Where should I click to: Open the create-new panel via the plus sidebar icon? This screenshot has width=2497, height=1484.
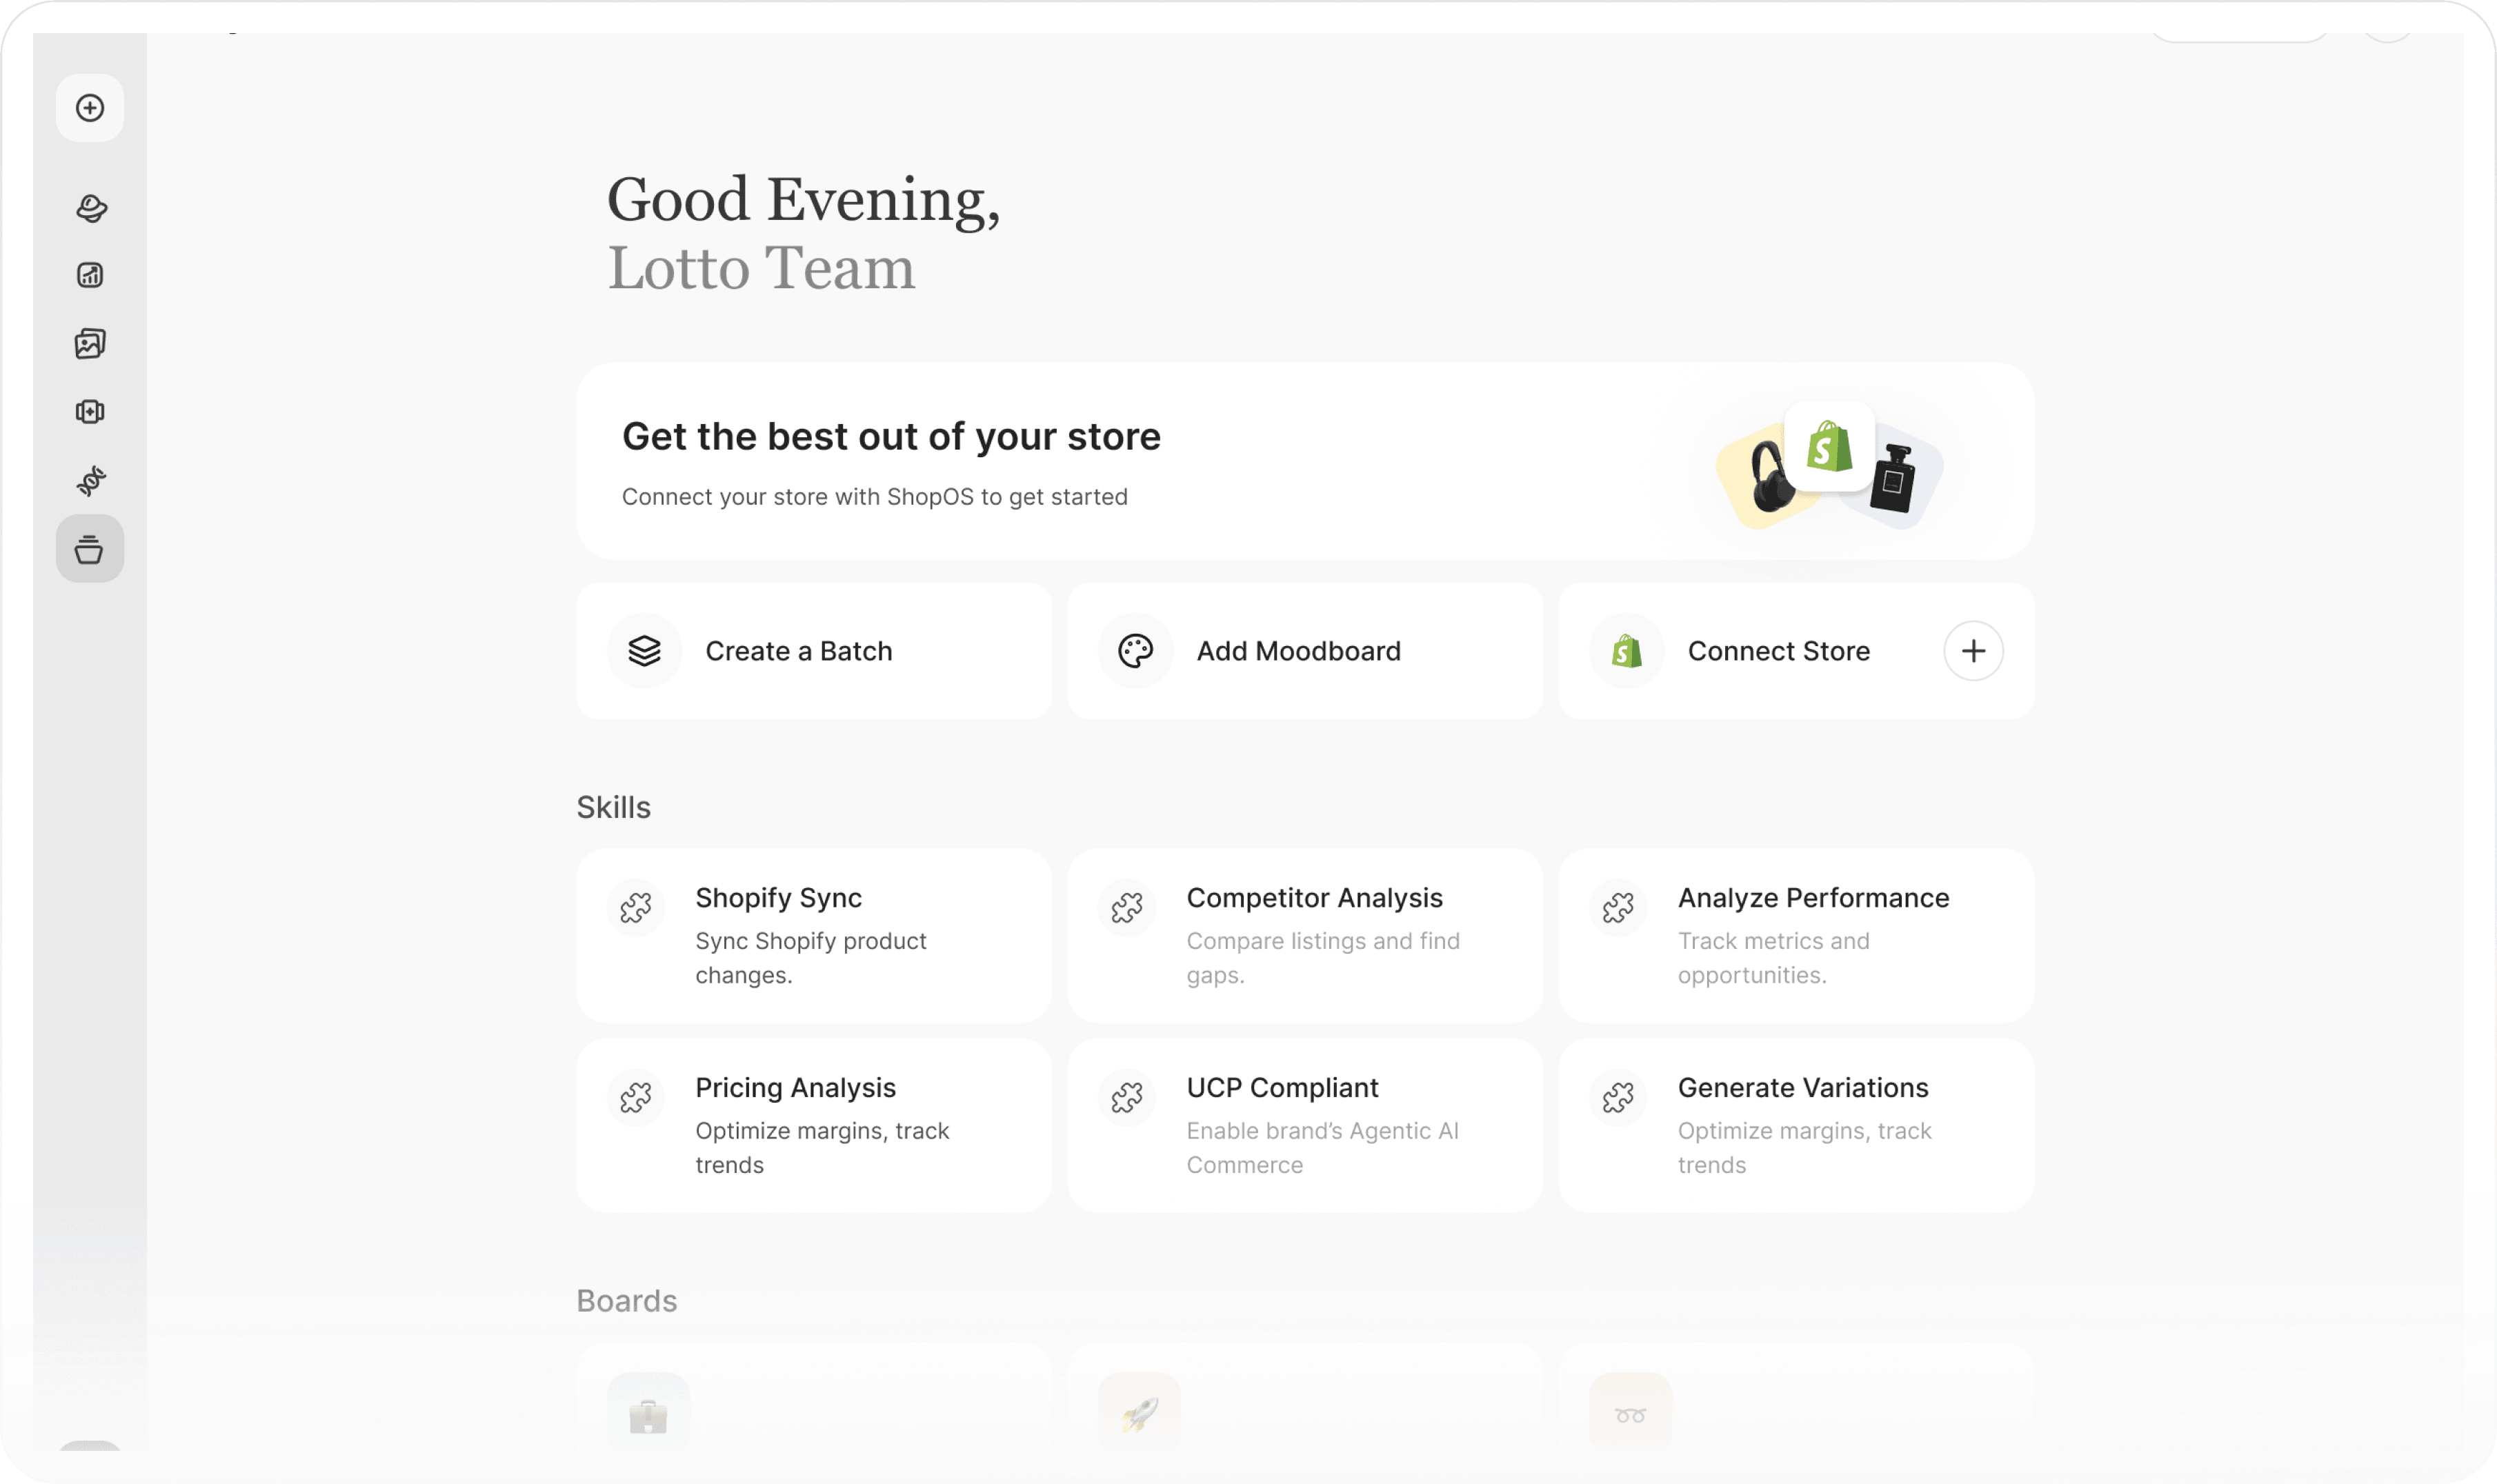click(x=90, y=108)
